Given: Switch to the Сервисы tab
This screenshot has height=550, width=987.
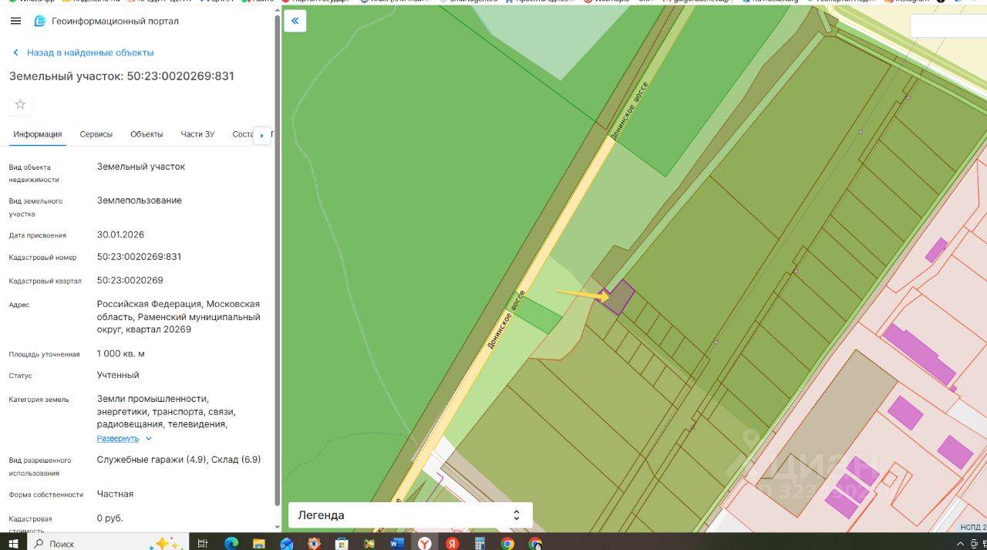Looking at the screenshot, I should 96,134.
